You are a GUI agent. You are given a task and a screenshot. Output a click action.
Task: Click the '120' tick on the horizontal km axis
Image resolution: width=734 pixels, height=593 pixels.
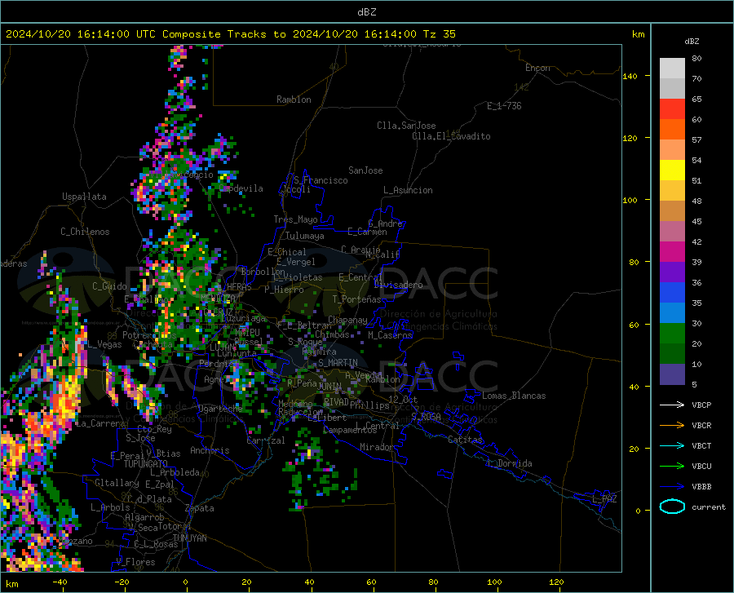pyautogui.click(x=556, y=582)
